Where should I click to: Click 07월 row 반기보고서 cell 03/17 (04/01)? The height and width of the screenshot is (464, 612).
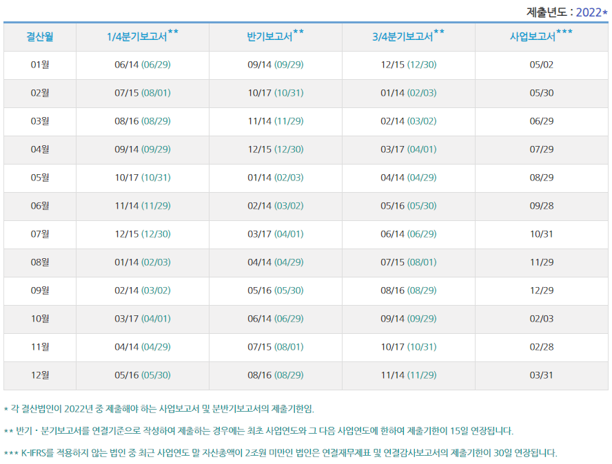(x=276, y=234)
